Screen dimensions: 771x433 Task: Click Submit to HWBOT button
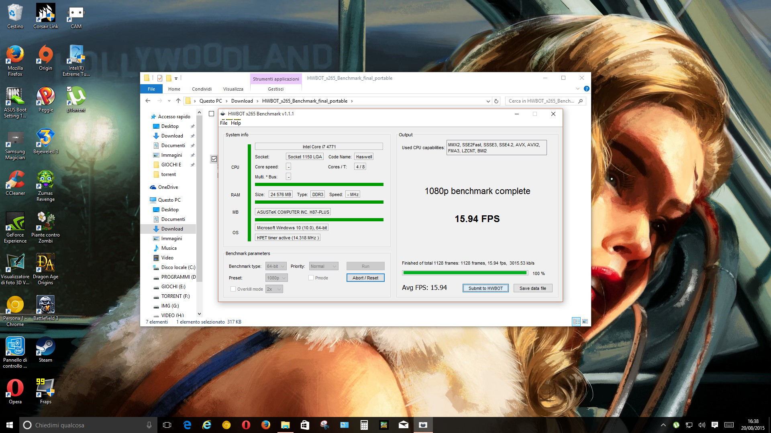click(485, 288)
